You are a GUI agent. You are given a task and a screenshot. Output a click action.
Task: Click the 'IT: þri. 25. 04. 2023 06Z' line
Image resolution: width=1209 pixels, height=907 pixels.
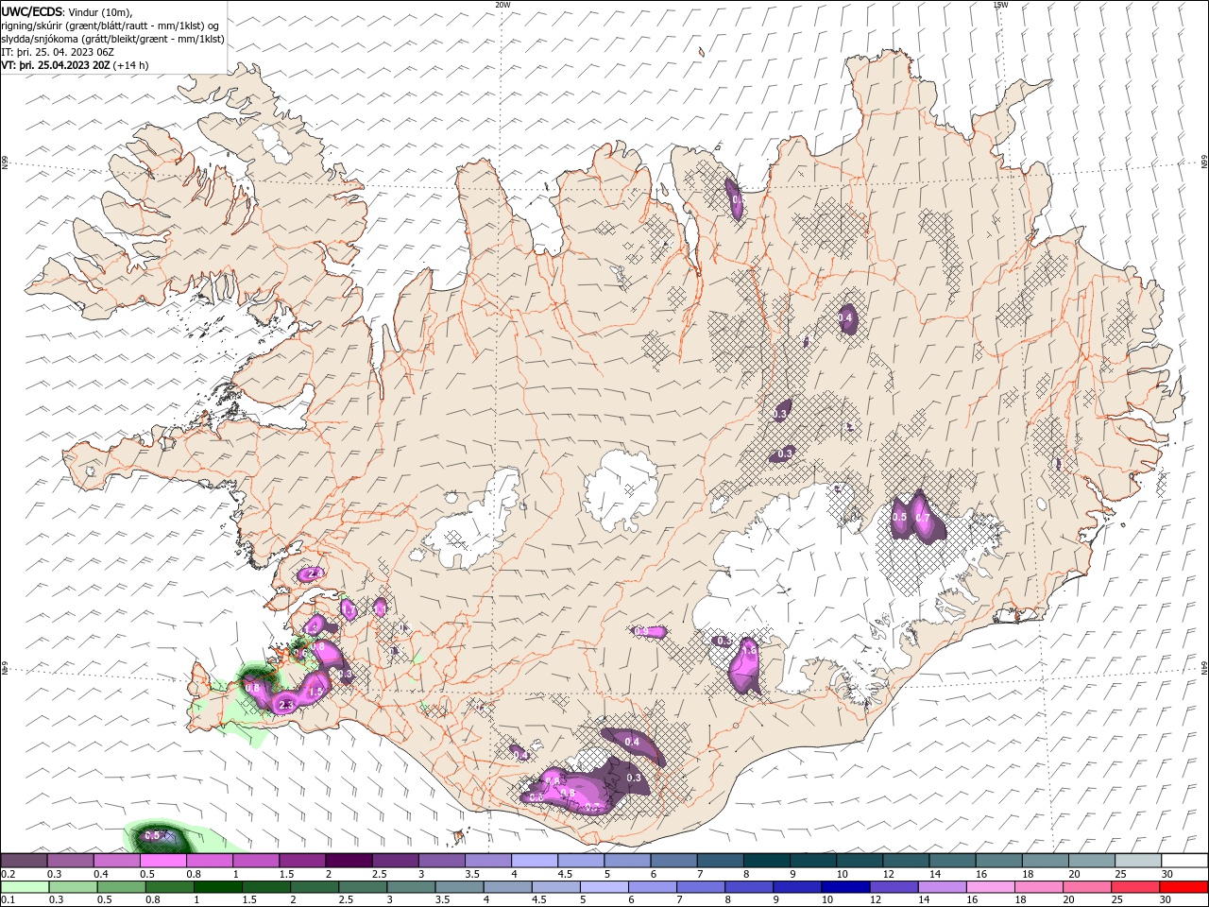coord(58,52)
